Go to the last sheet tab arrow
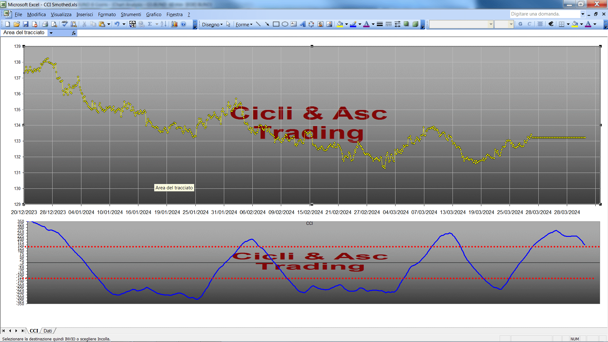Viewport: 608px width, 342px height. (22, 331)
